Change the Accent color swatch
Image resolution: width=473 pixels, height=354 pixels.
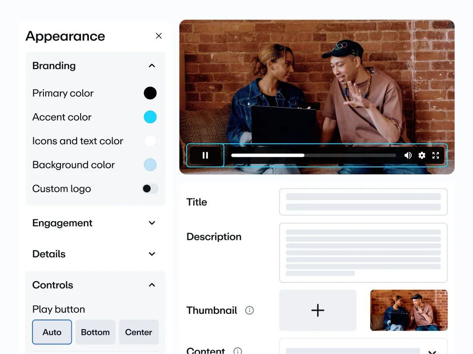coord(150,117)
